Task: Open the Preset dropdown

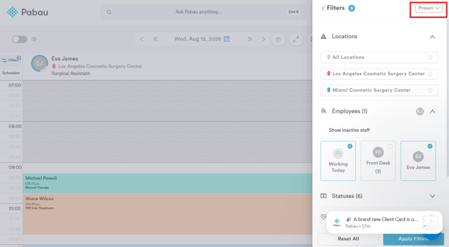Action: coord(429,8)
